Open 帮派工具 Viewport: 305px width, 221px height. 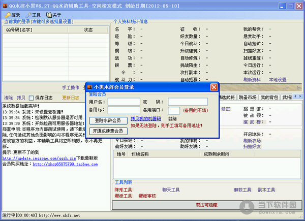[124, 196]
